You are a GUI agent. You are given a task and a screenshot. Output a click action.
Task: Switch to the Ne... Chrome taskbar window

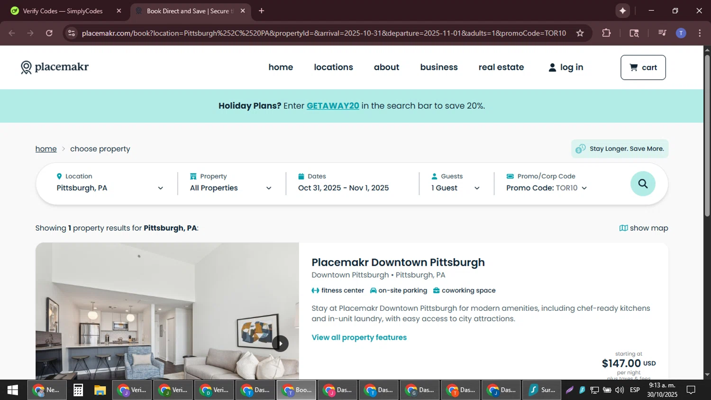click(x=46, y=390)
